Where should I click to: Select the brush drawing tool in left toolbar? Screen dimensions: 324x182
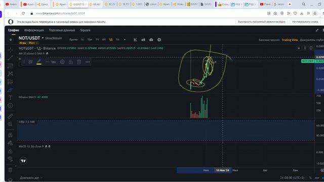10,90
